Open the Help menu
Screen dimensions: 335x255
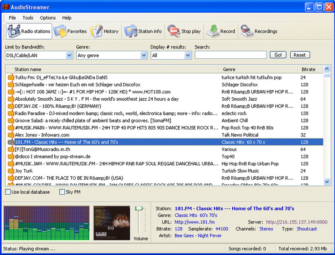[66, 18]
